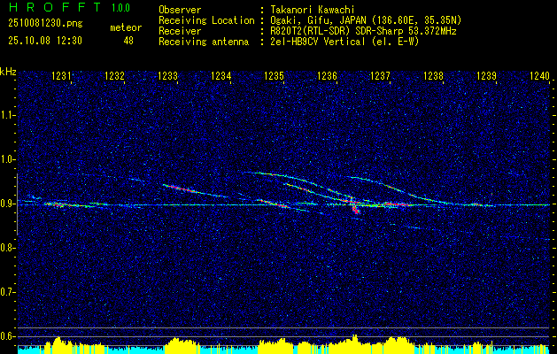Click the 1239 time marker
The width and height of the screenshot is (557, 354).
point(486,75)
